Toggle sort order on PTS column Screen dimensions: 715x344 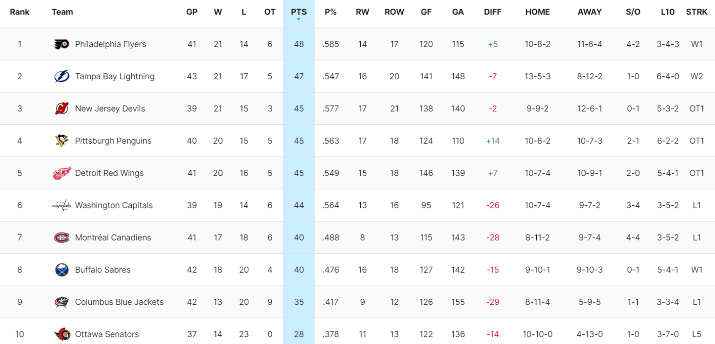point(298,12)
